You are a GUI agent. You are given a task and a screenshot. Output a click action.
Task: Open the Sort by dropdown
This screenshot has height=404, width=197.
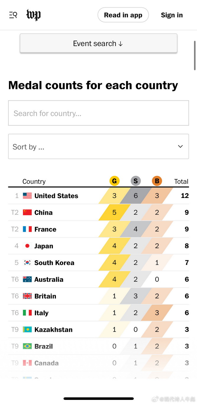(x=98, y=147)
